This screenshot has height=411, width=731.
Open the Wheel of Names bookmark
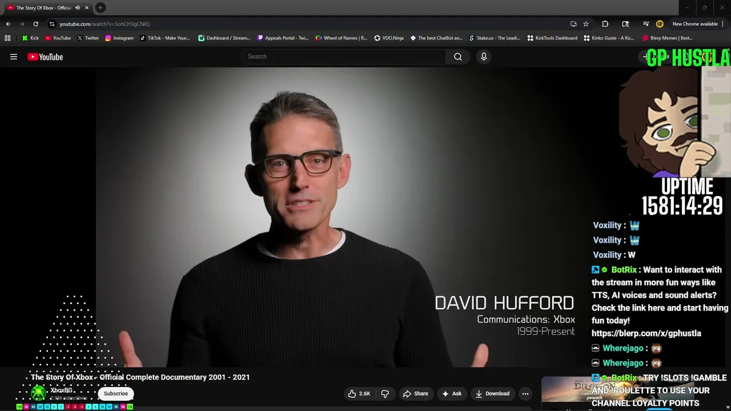pos(342,38)
